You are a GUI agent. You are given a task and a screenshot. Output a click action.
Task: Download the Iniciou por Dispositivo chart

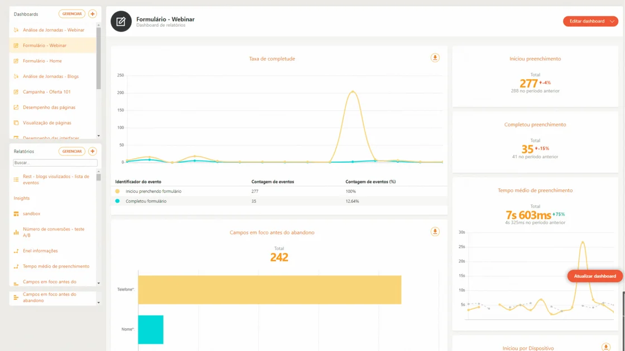coord(606,348)
